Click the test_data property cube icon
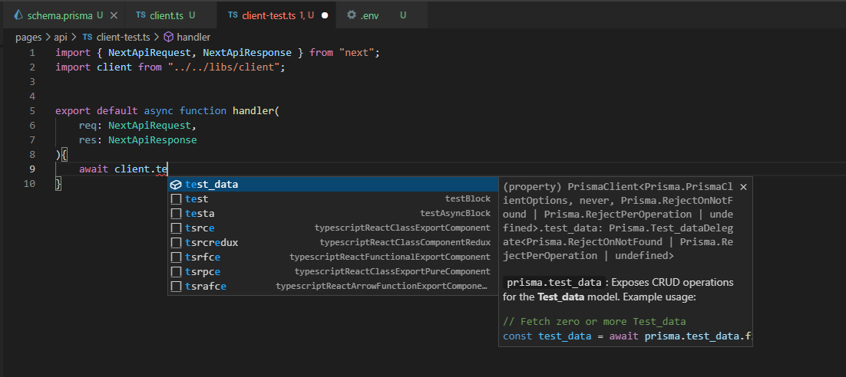Viewport: 846px width, 377px height. tap(176, 184)
